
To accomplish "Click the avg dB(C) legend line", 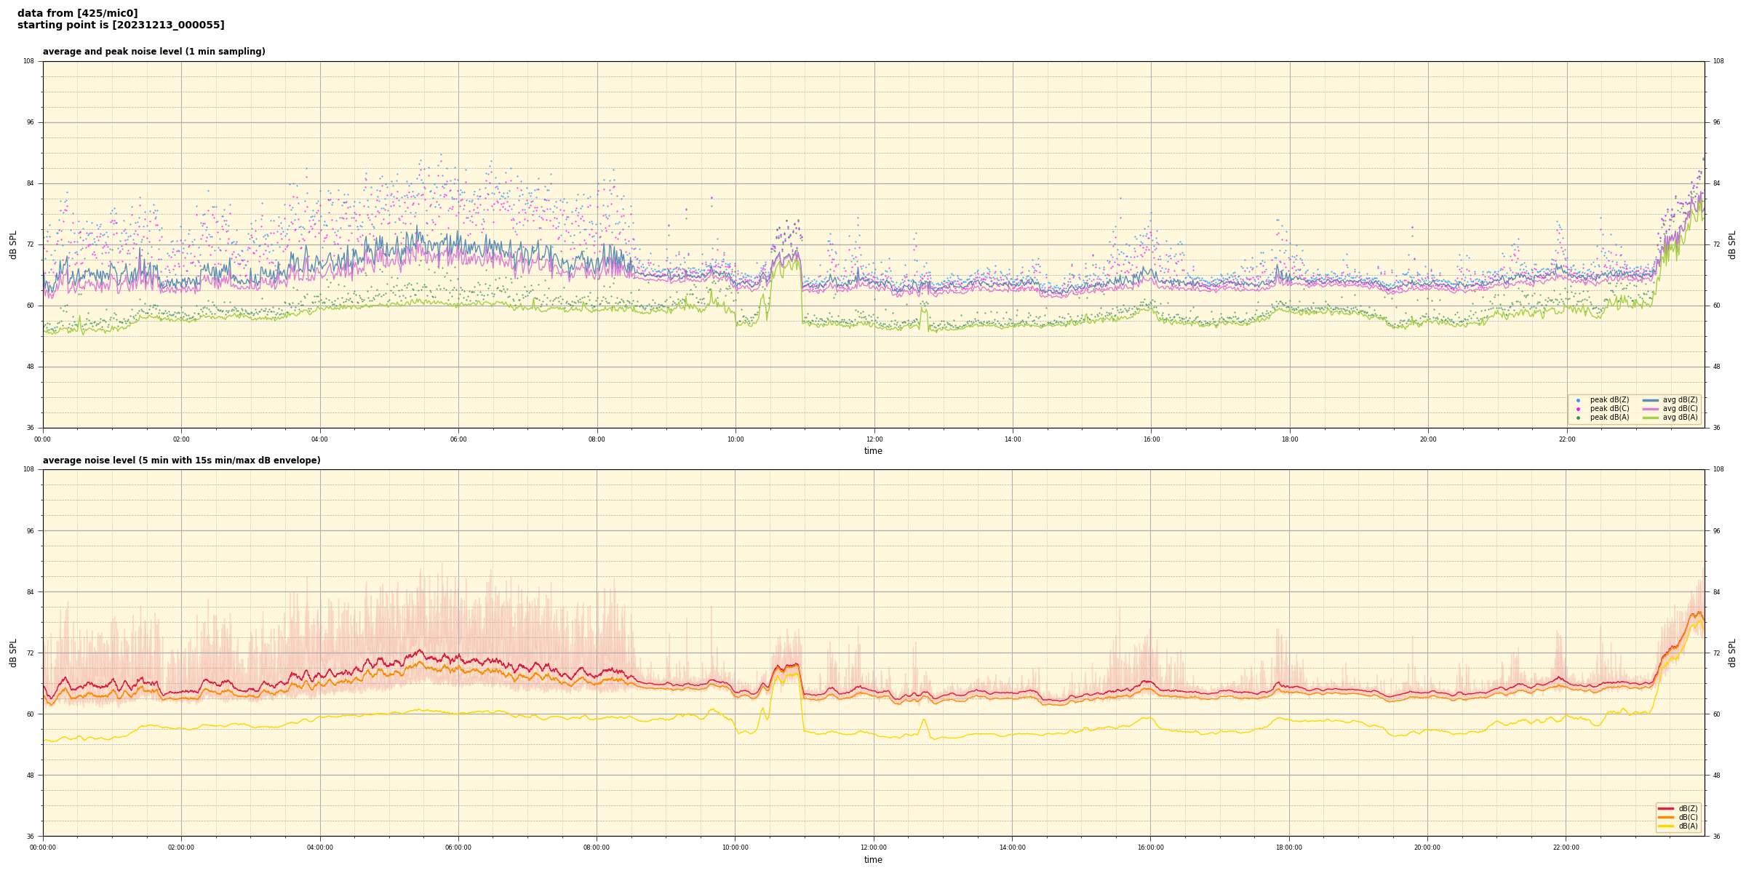I will pyautogui.click(x=1650, y=409).
